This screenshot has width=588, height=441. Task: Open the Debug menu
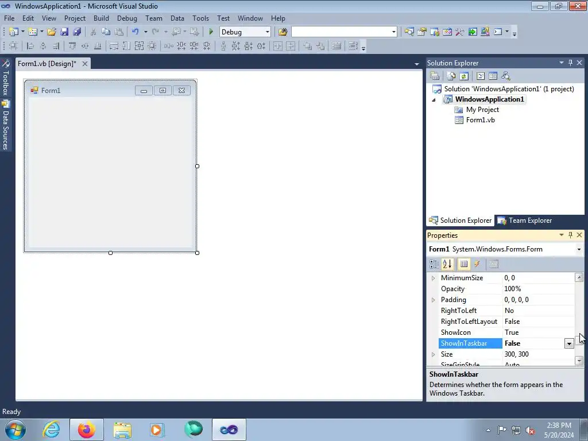click(127, 18)
